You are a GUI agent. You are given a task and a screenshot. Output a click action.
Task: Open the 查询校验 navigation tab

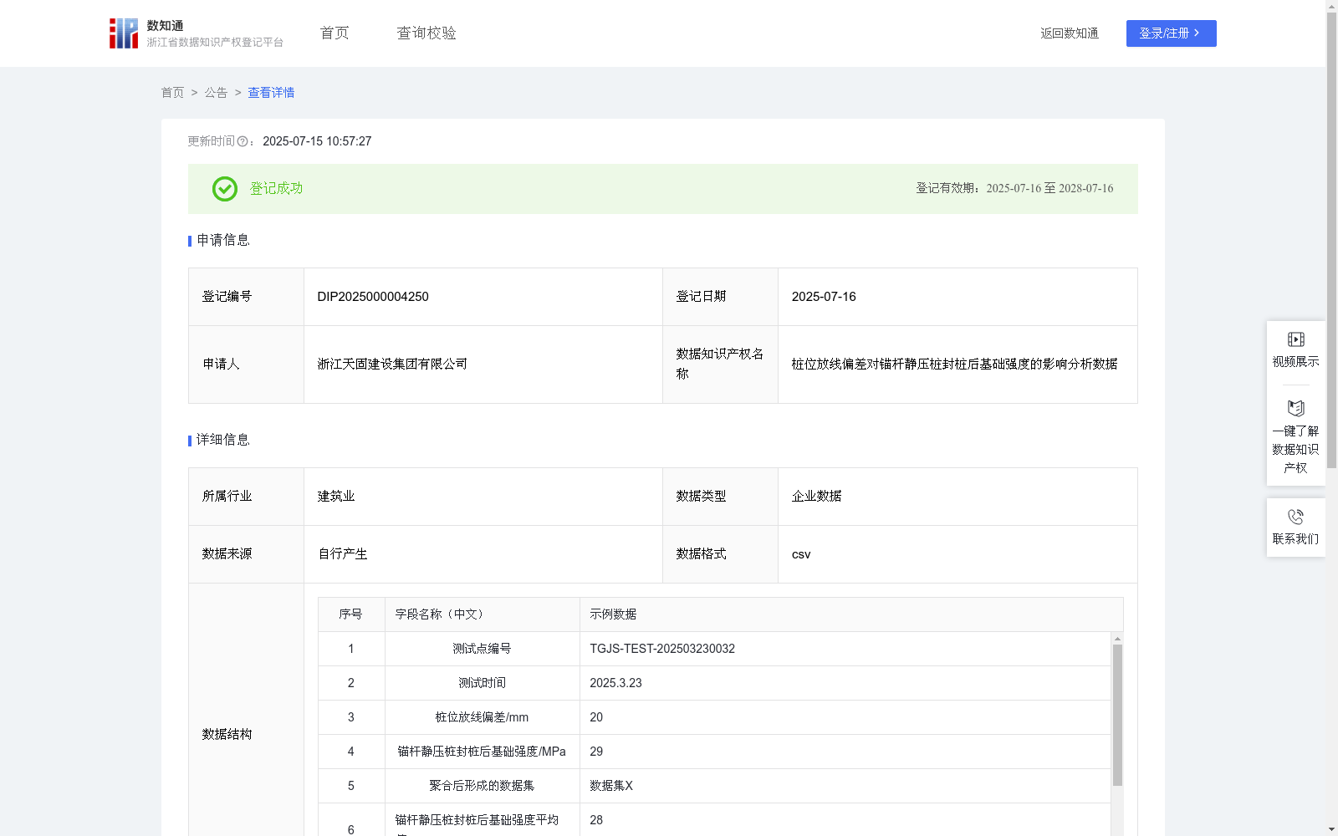426,33
